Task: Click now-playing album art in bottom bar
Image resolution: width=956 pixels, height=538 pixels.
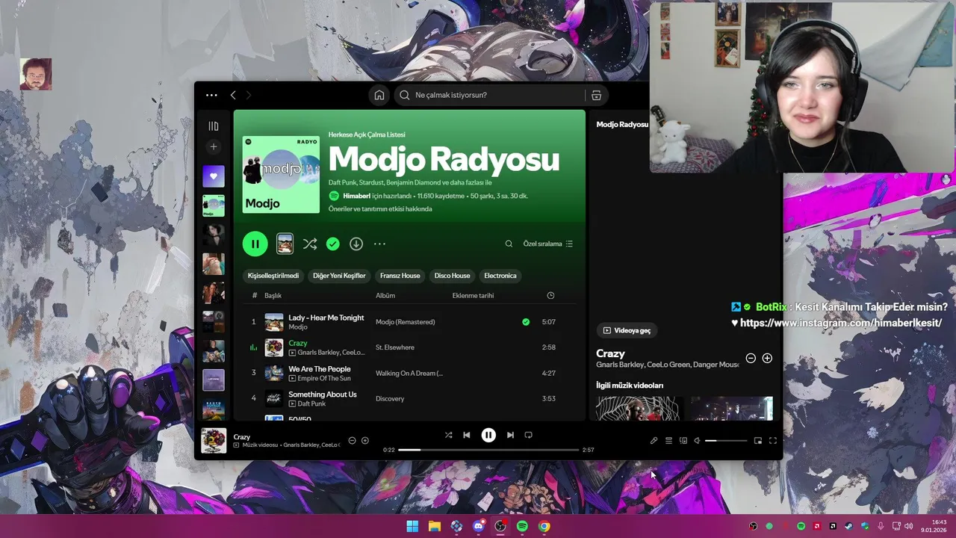Action: pos(214,440)
